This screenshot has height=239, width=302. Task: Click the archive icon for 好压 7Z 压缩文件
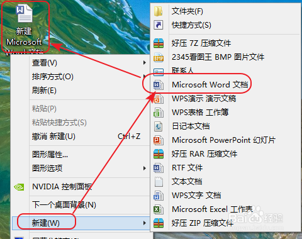pos(159,43)
